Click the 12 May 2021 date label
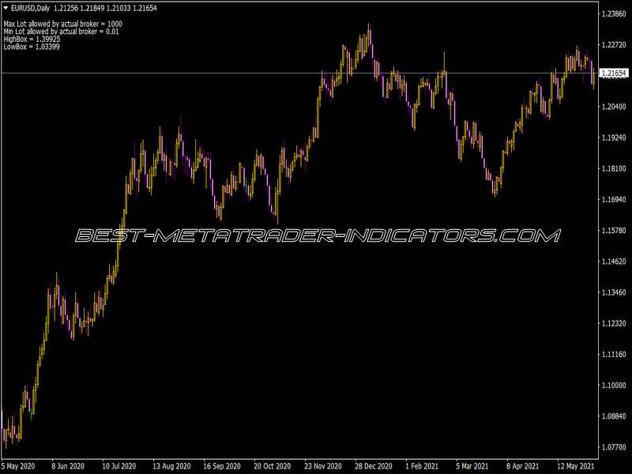 point(575,466)
